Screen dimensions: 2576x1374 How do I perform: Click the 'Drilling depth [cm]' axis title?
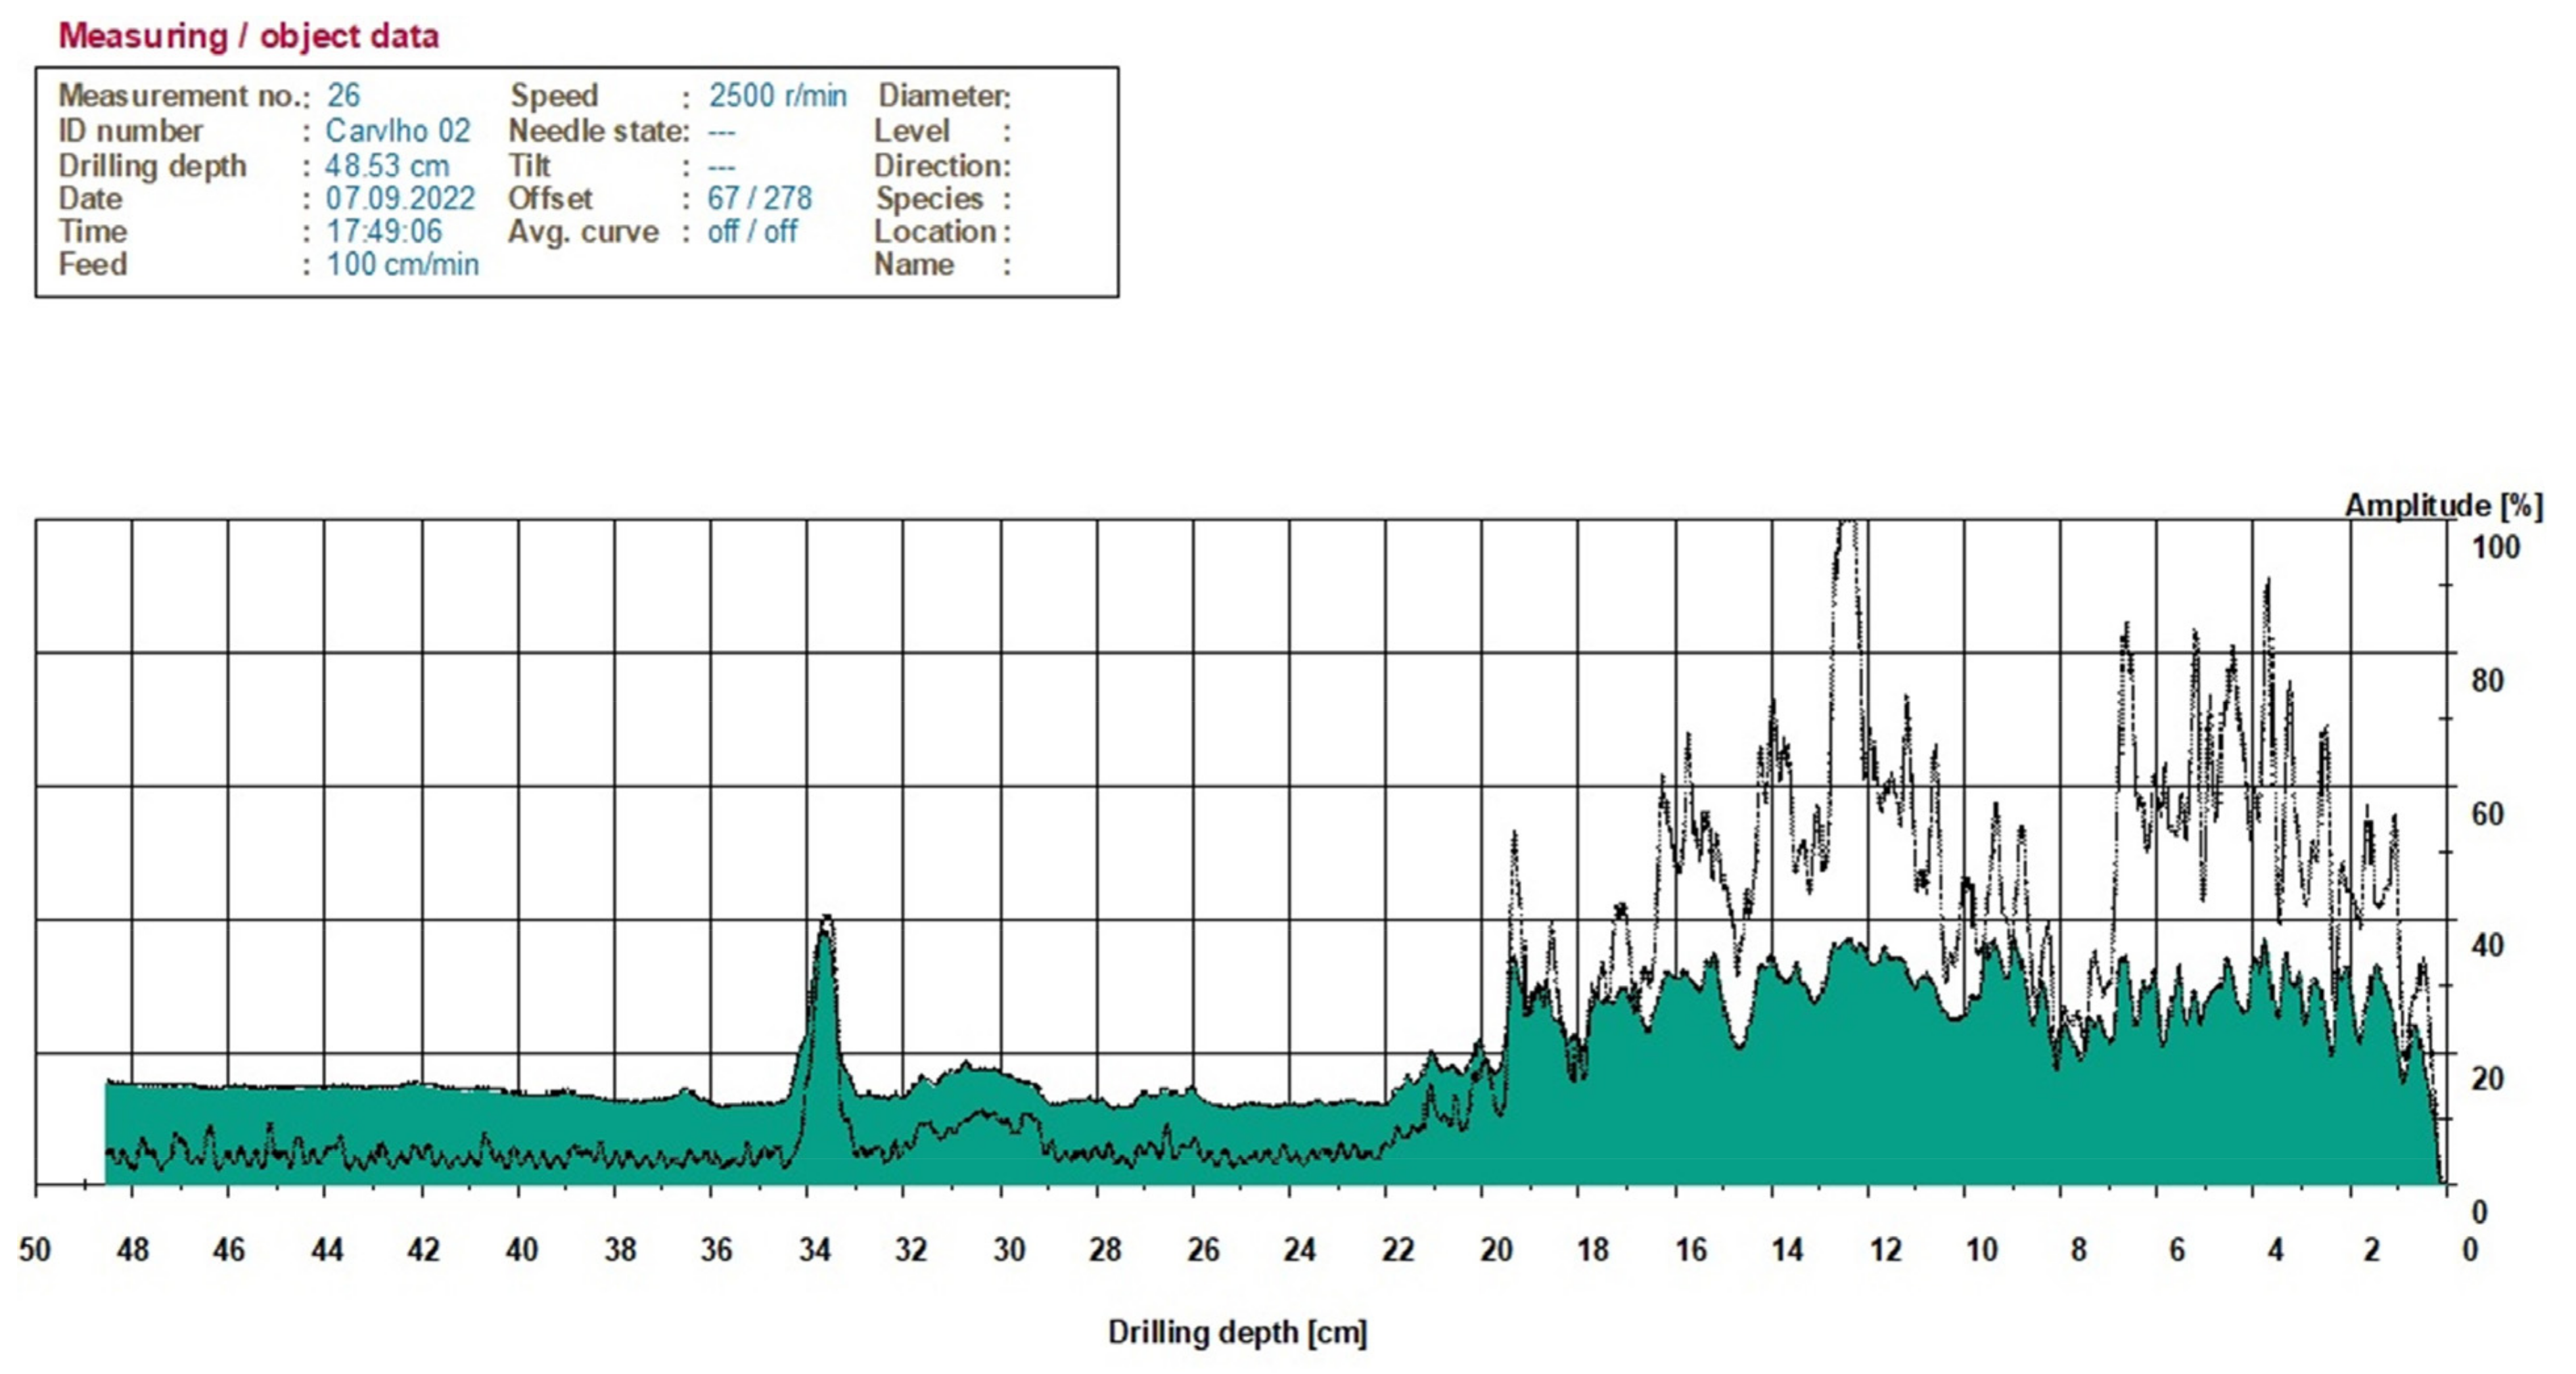point(1237,1332)
